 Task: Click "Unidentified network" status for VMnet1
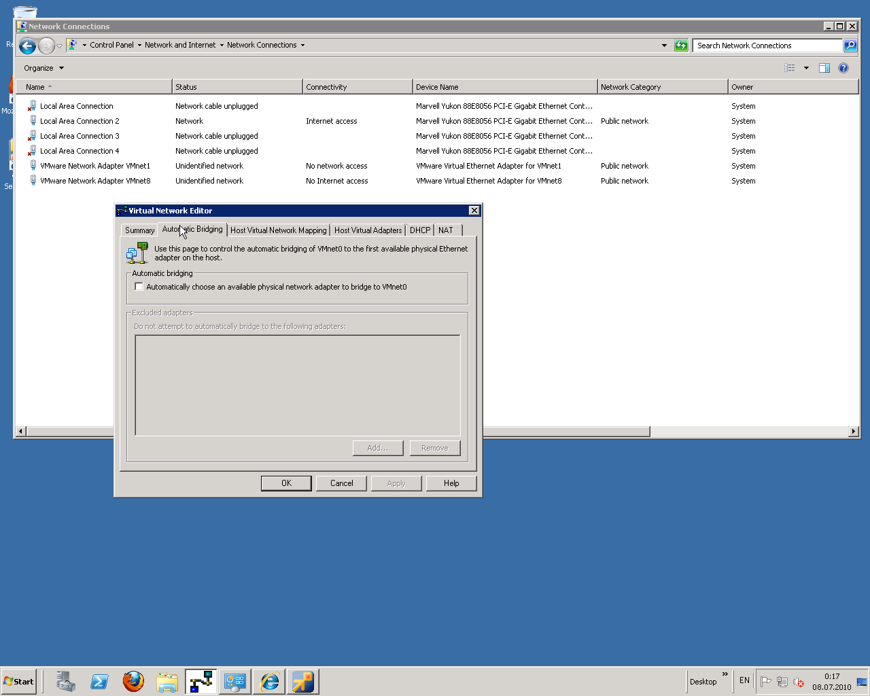209,166
